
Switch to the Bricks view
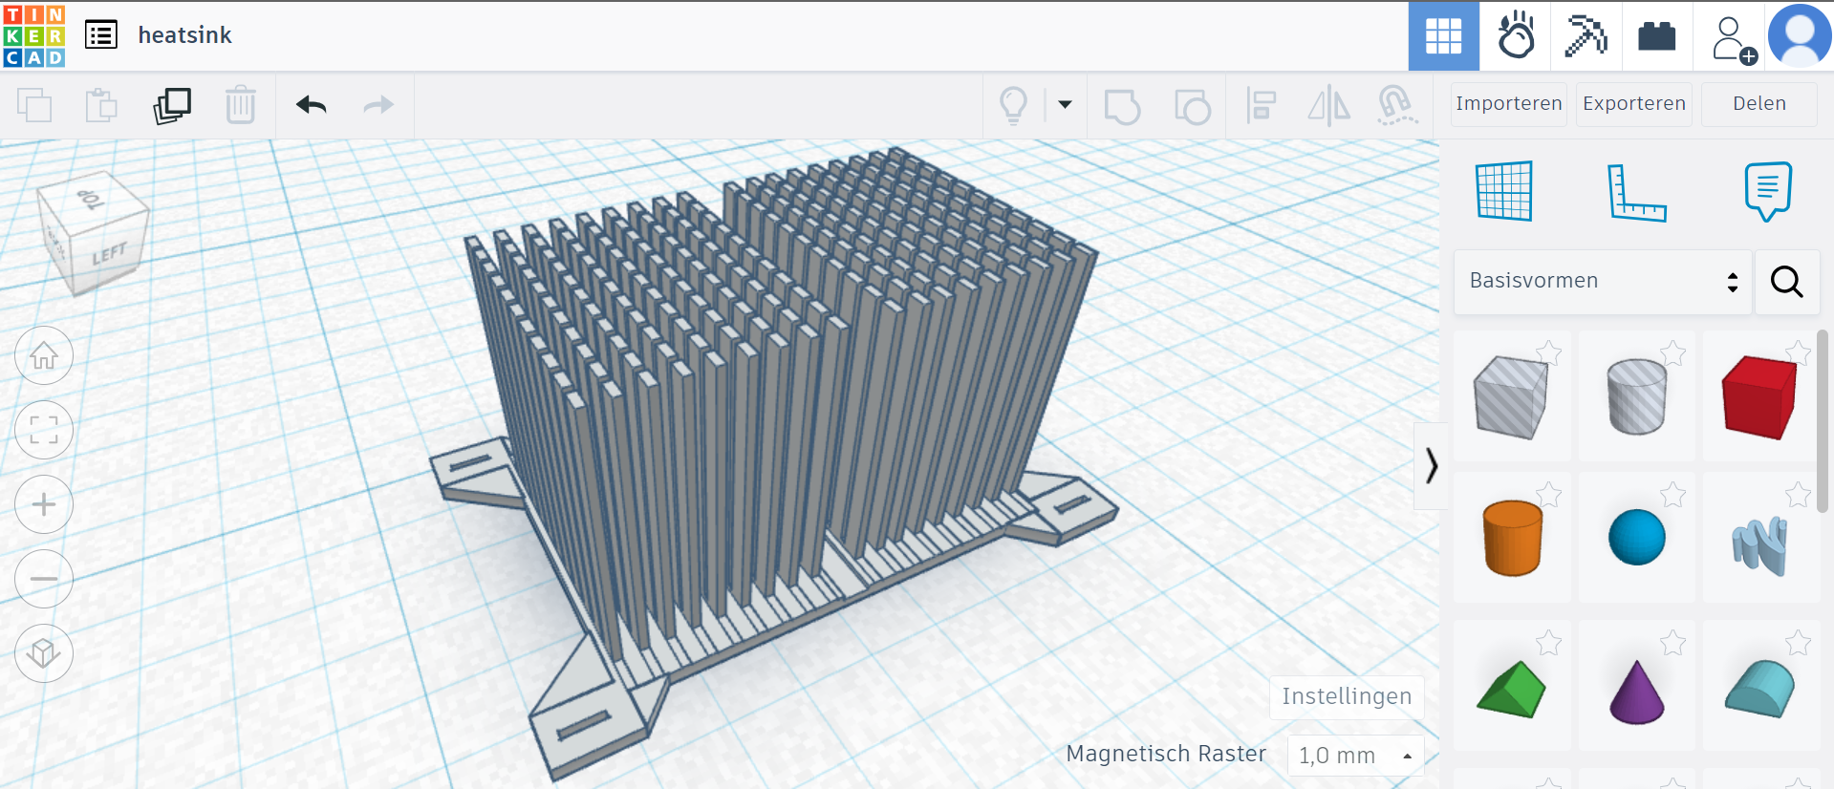[x=1656, y=36]
